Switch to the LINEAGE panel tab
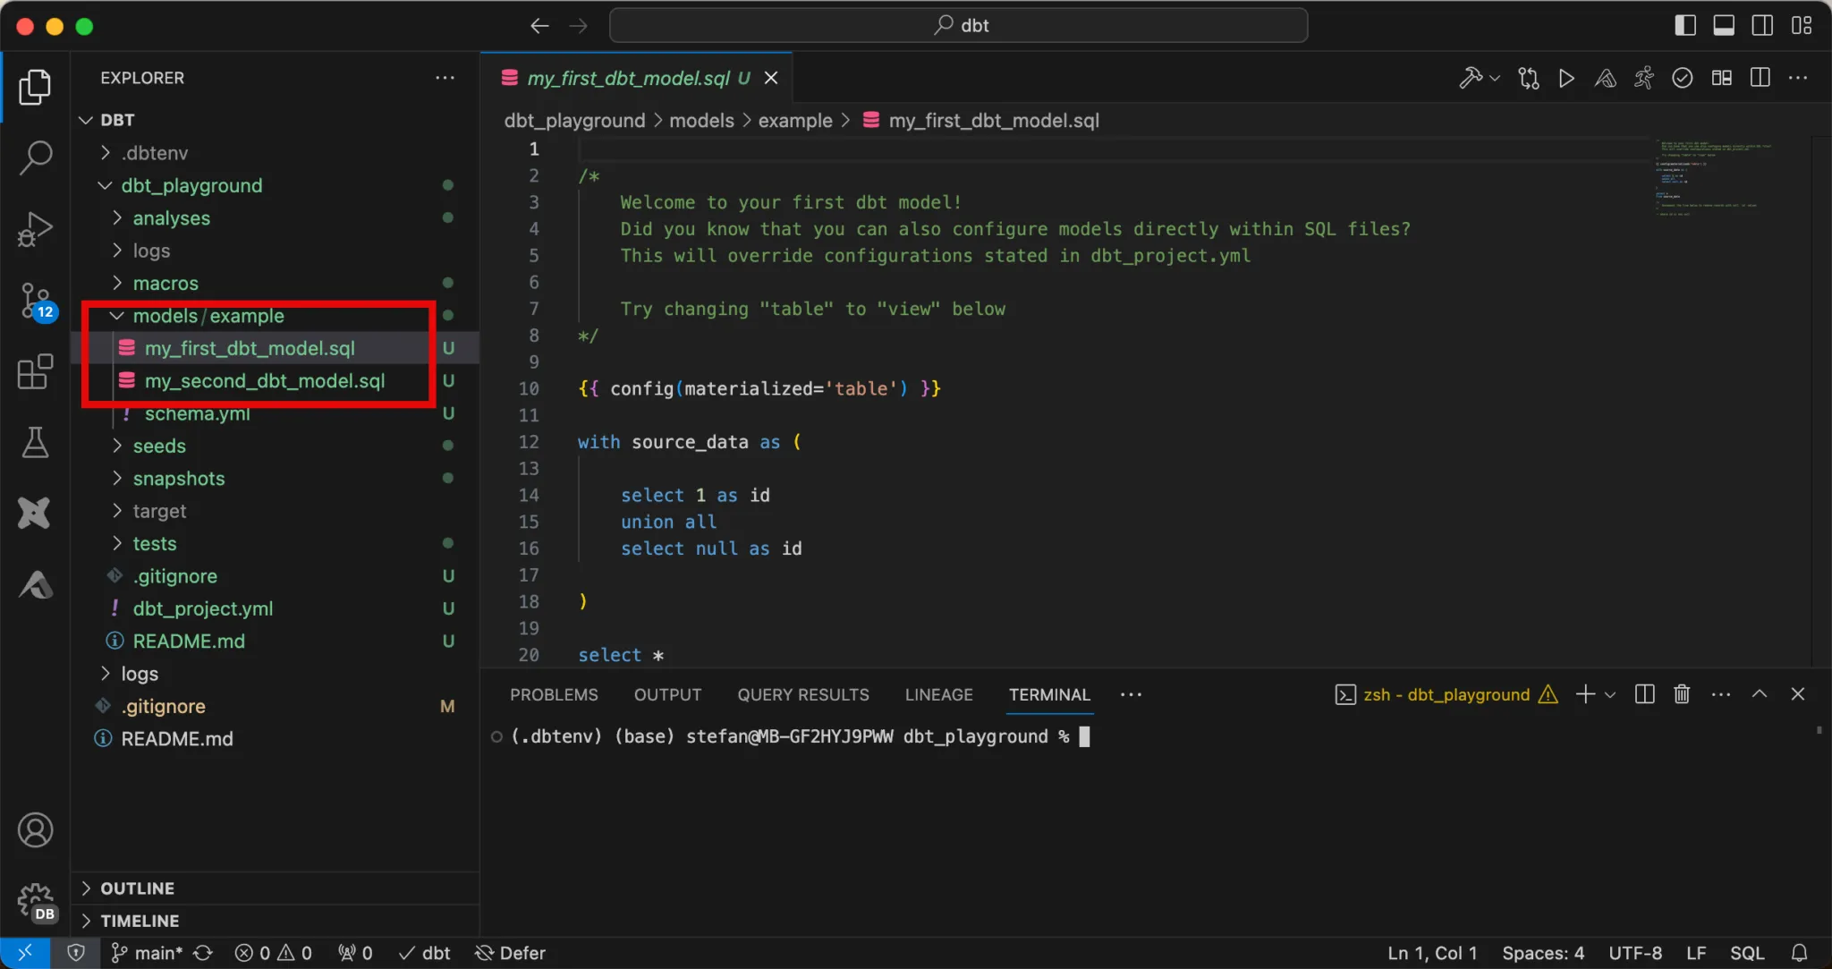The width and height of the screenshot is (1832, 969). click(938, 694)
